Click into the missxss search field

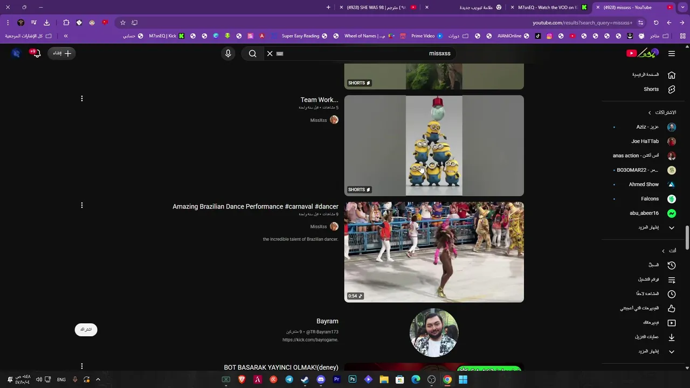[367, 53]
